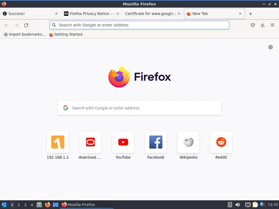Image resolution: width=279 pixels, height=209 pixels.
Task: Switch to workspace 3 in taskbar
Action: click(x=25, y=205)
